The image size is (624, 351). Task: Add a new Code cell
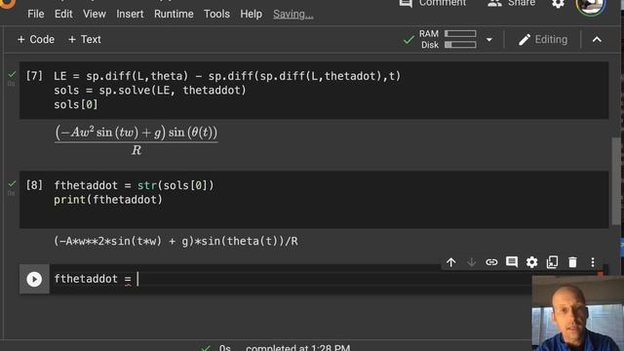pos(36,39)
